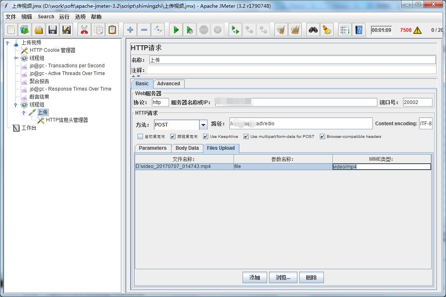The width and height of the screenshot is (446, 297).
Task: Select jp@gc - Response Times Over Time item
Action: coord(70,89)
